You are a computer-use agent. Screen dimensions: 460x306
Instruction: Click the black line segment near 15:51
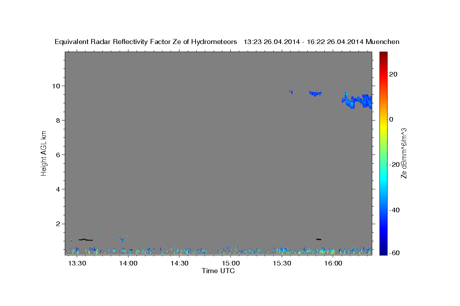[x=319, y=239]
